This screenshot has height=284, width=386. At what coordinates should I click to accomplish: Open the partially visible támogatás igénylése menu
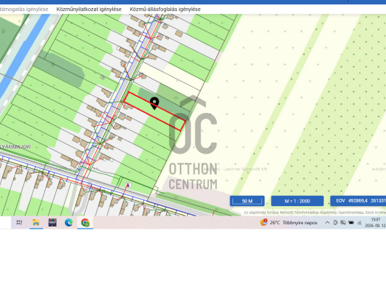[x=24, y=9]
